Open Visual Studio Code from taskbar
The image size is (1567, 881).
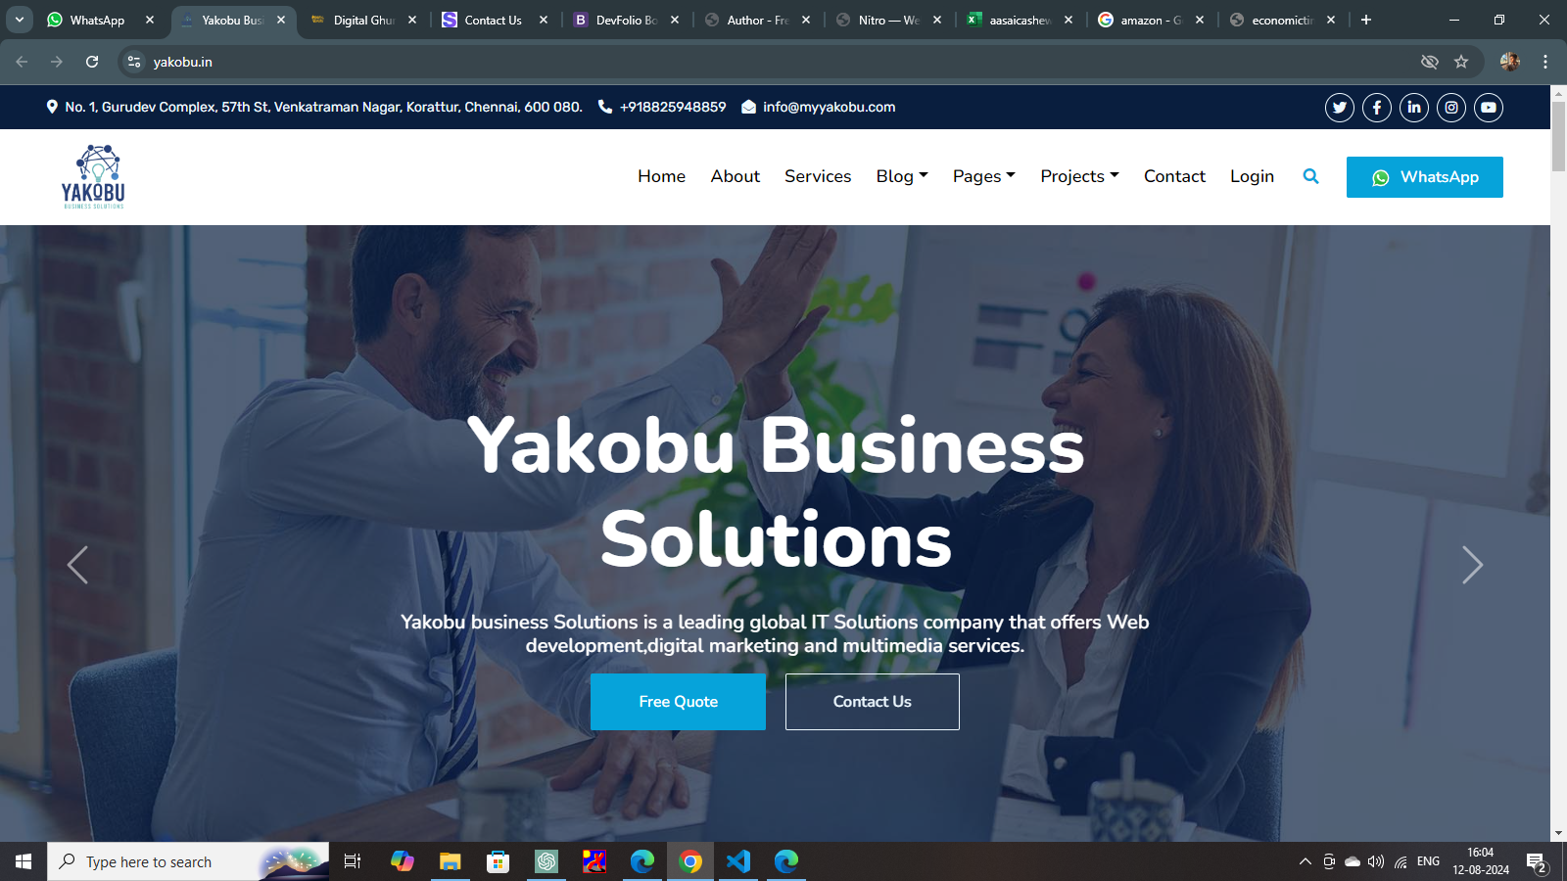pyautogui.click(x=738, y=861)
